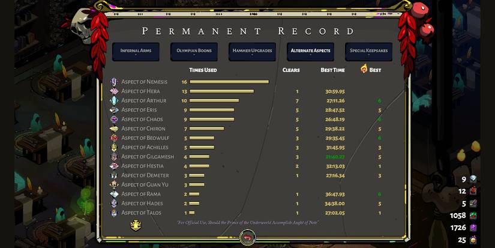Screen dimensions: 495x248
Task: Click the resource icon beside 5
Action: tap(473, 204)
